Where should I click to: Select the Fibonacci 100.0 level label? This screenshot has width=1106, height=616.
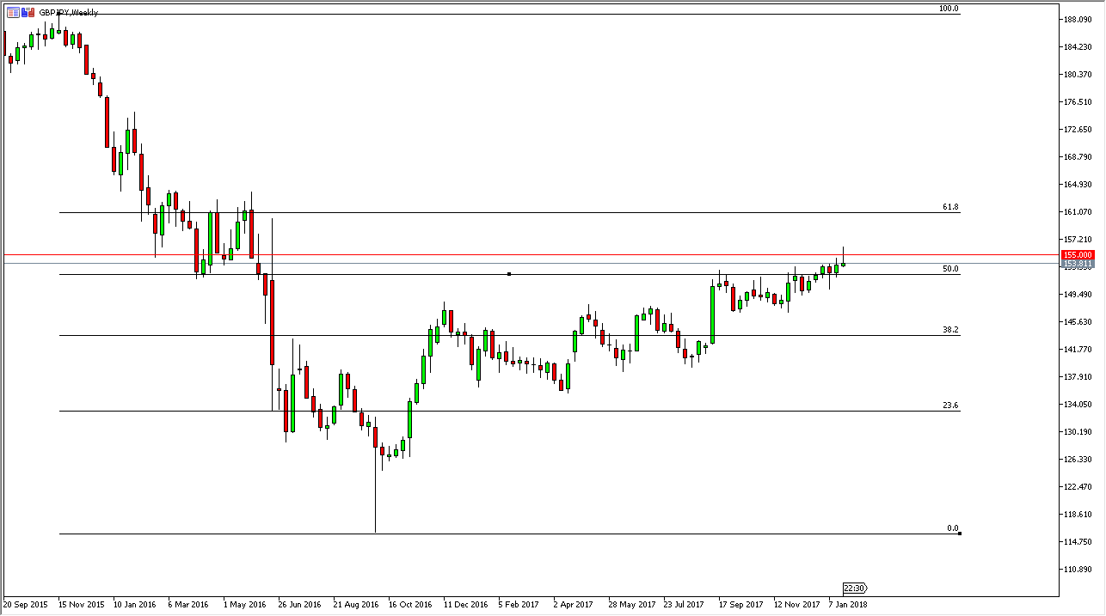(x=949, y=9)
